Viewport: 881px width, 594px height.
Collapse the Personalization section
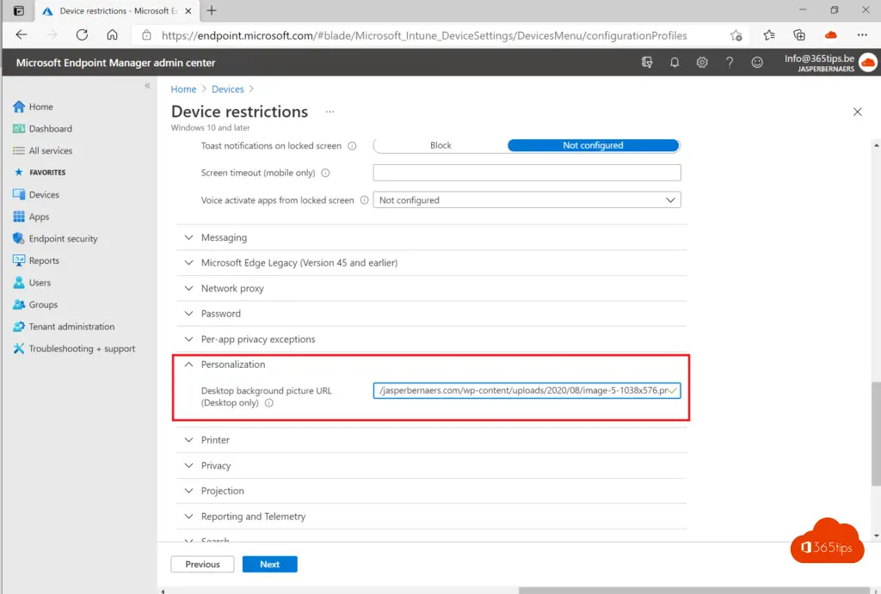(x=432, y=364)
